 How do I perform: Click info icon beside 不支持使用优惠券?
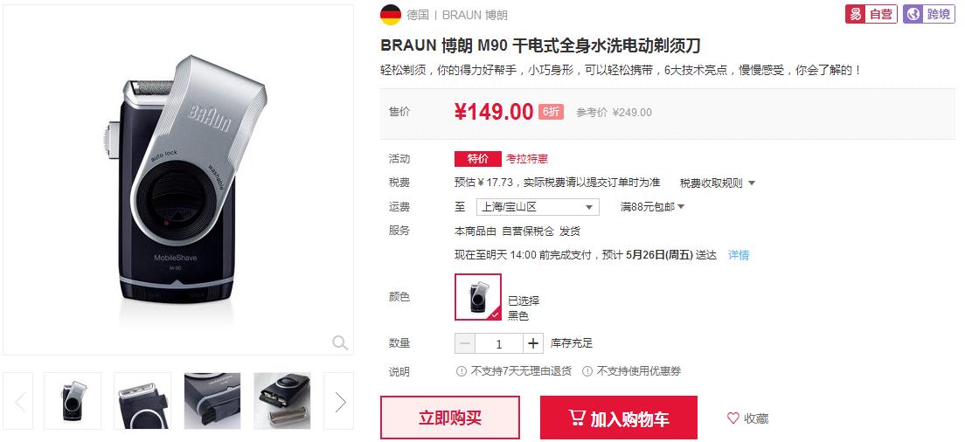click(x=587, y=370)
